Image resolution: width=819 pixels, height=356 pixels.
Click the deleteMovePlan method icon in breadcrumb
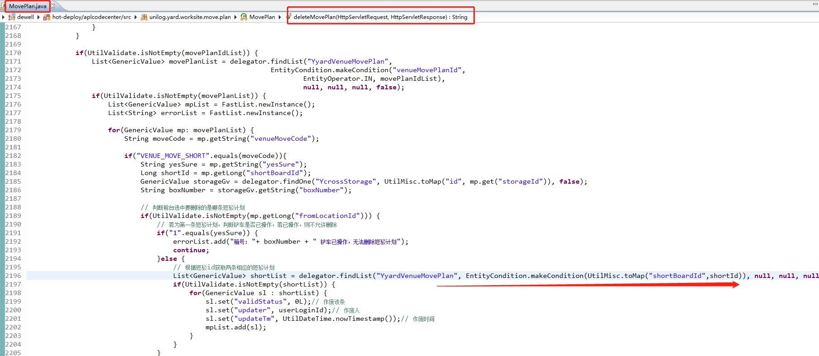[x=289, y=16]
